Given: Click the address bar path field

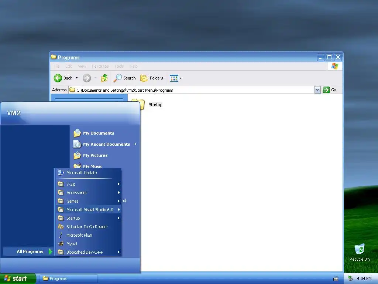Looking at the screenshot, I should 191,90.
